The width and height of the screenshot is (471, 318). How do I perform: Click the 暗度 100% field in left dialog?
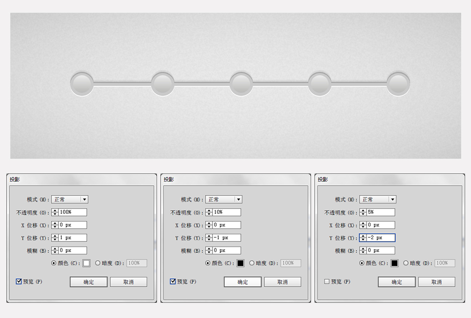[137, 263]
